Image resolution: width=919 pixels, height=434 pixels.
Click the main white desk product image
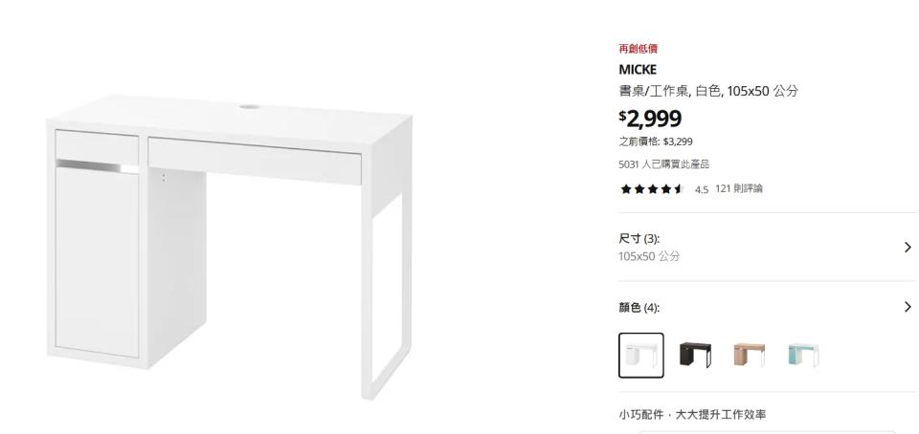click(x=230, y=248)
